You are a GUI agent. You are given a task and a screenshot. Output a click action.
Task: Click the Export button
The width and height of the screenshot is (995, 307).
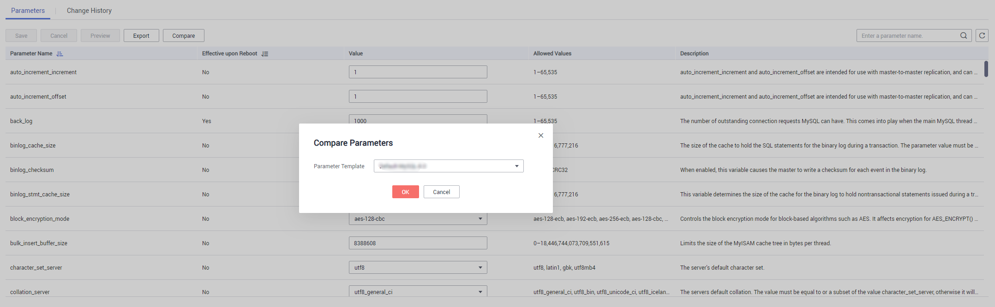pyautogui.click(x=141, y=35)
